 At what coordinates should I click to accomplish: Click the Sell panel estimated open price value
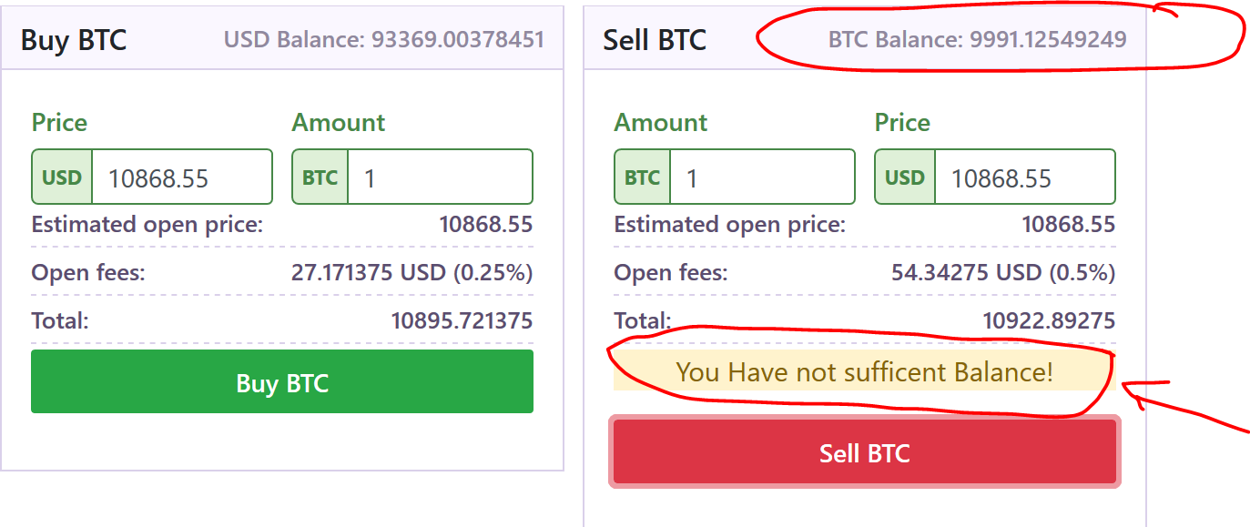(x=1069, y=224)
